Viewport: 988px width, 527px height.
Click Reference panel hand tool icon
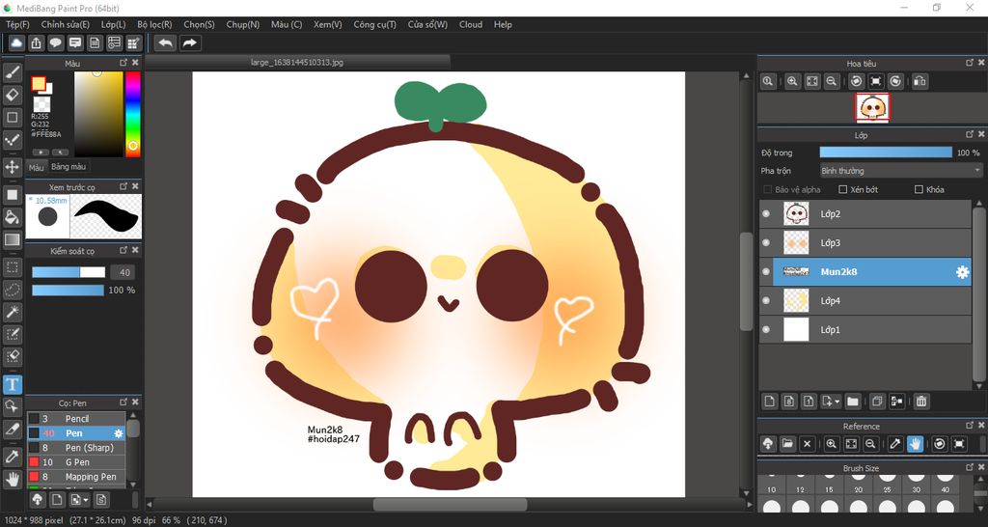tap(915, 444)
